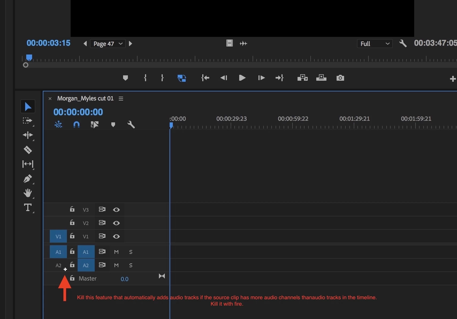This screenshot has height=319, width=457.
Task: Click V1 source patching button
Action: click(x=58, y=236)
